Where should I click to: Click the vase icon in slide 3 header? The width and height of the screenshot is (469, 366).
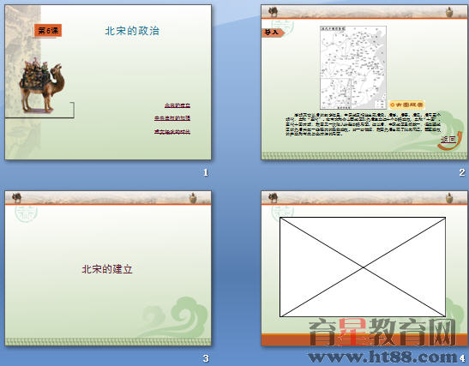point(193,198)
